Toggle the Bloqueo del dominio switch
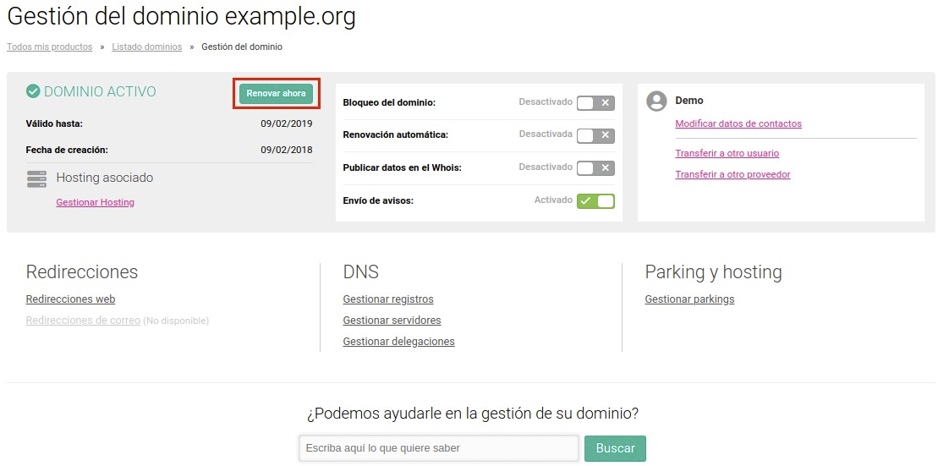Image resolution: width=938 pixels, height=466 pixels. tap(595, 103)
